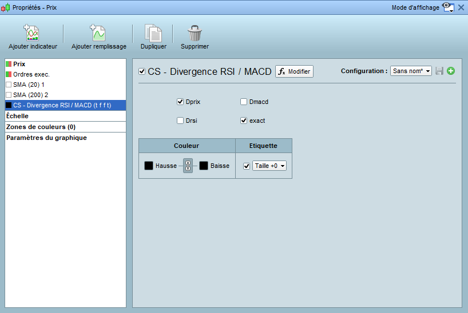Image resolution: width=468 pixels, height=313 pixels.
Task: Enable the SMA (200) 2 checkbox
Action: [x=9, y=95]
